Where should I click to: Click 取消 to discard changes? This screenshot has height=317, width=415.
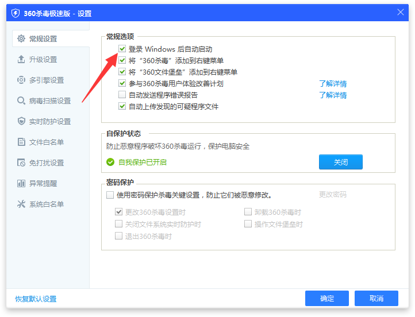tap(376, 298)
